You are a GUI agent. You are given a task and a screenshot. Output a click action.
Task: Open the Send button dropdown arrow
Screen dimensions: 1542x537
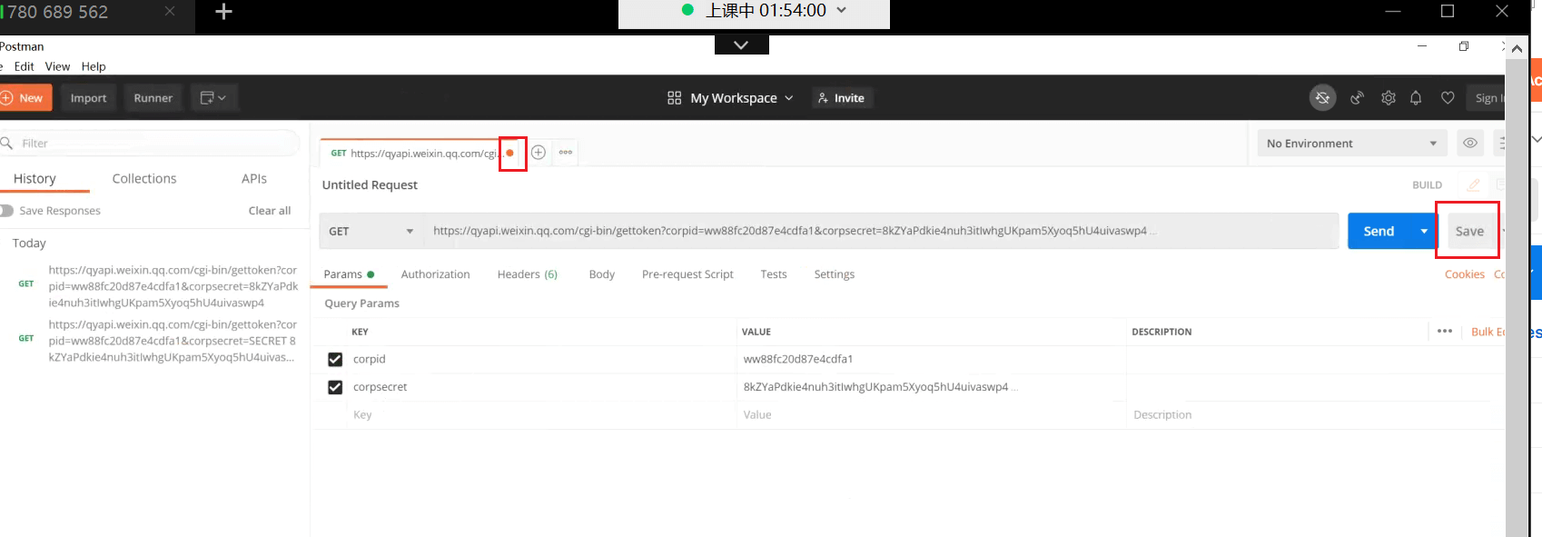coord(1424,232)
